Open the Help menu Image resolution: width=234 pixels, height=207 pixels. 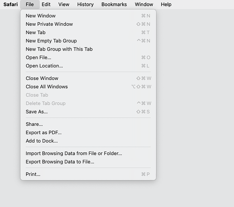[166, 4]
